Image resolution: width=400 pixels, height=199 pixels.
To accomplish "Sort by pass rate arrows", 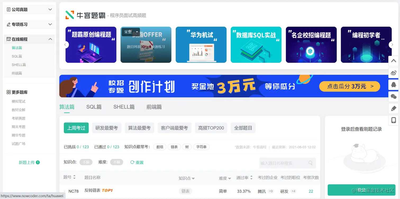I will (x=251, y=178).
